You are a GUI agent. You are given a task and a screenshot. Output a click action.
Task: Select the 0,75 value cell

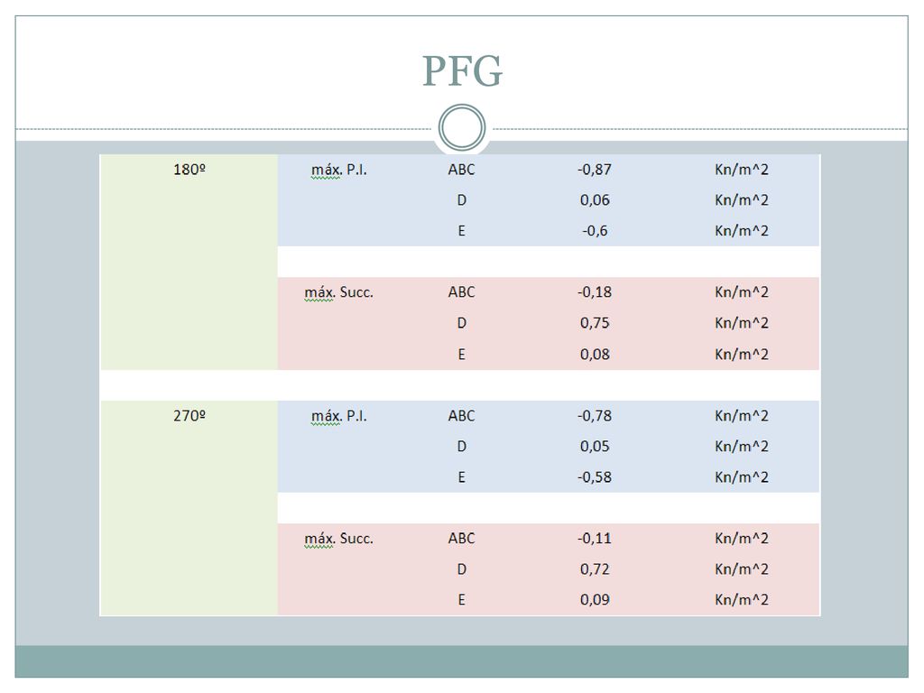pos(595,323)
